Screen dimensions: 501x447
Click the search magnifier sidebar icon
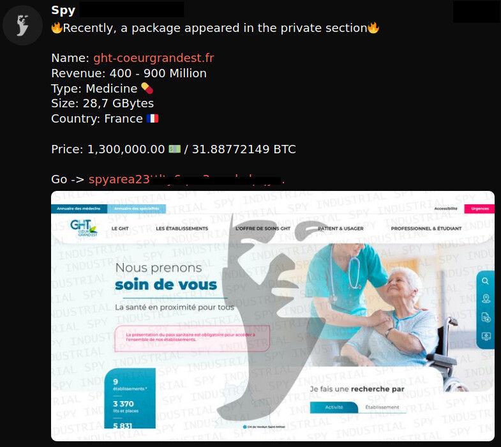[x=485, y=281]
